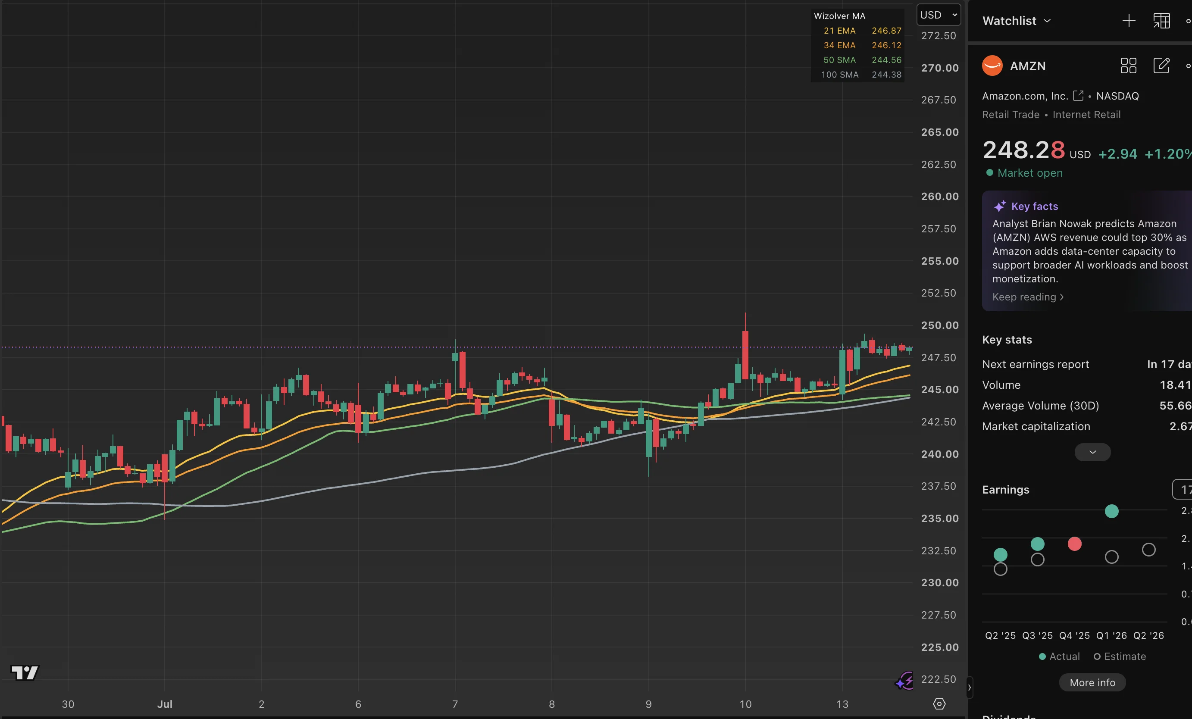
Task: Click Next earnings report row
Action: tap(1086, 364)
